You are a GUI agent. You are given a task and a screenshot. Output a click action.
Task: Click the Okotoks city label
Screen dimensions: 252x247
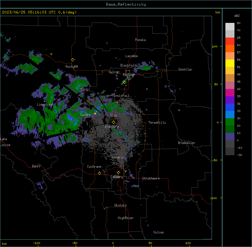(120, 205)
